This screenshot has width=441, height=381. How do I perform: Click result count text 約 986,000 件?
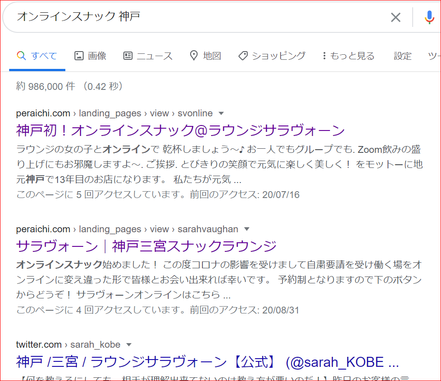[x=46, y=86]
